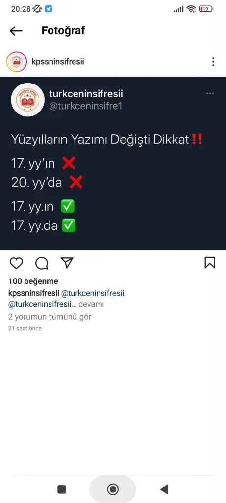Image resolution: width=226 pixels, height=503 pixels.
Task: Save the post with the bookmark icon
Action: [210, 263]
